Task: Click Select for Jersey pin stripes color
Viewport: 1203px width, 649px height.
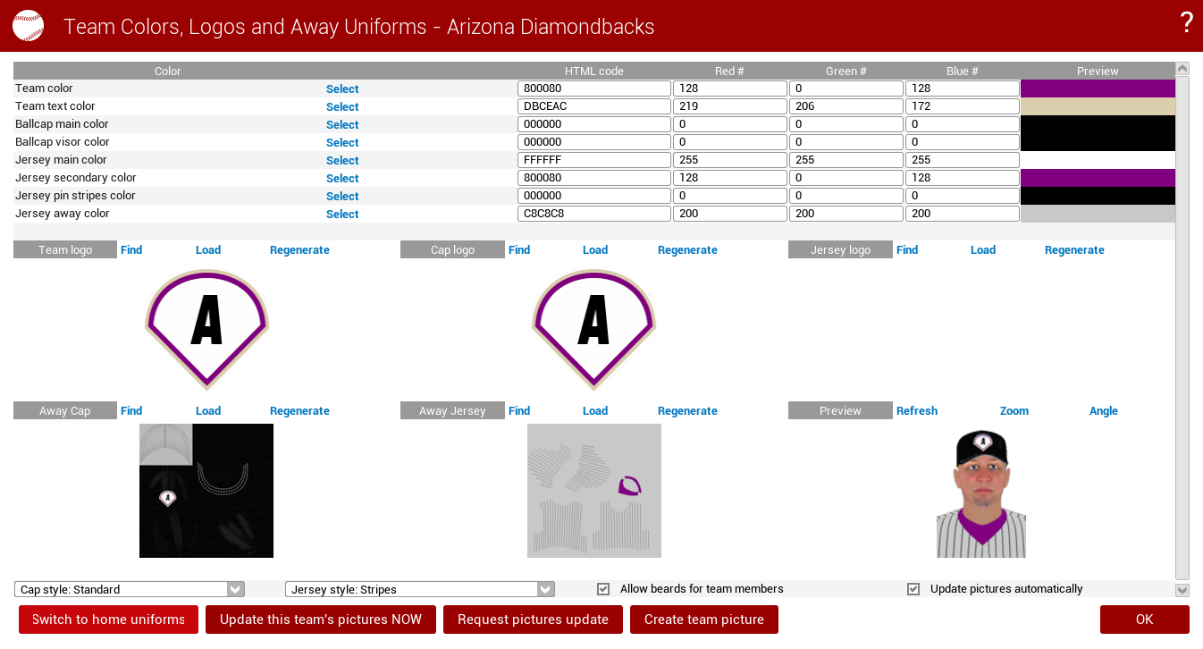Action: coord(342,197)
